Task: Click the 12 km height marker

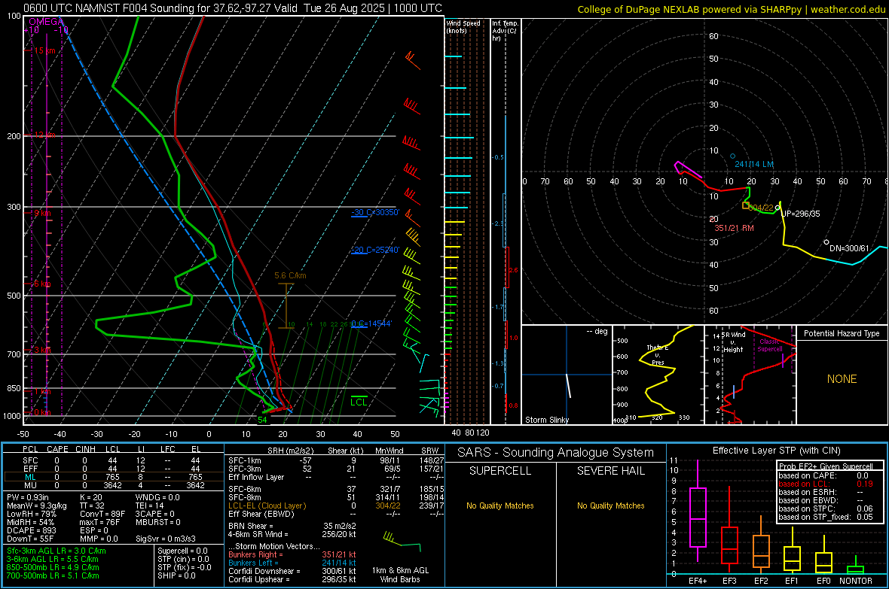Action: tap(44, 135)
